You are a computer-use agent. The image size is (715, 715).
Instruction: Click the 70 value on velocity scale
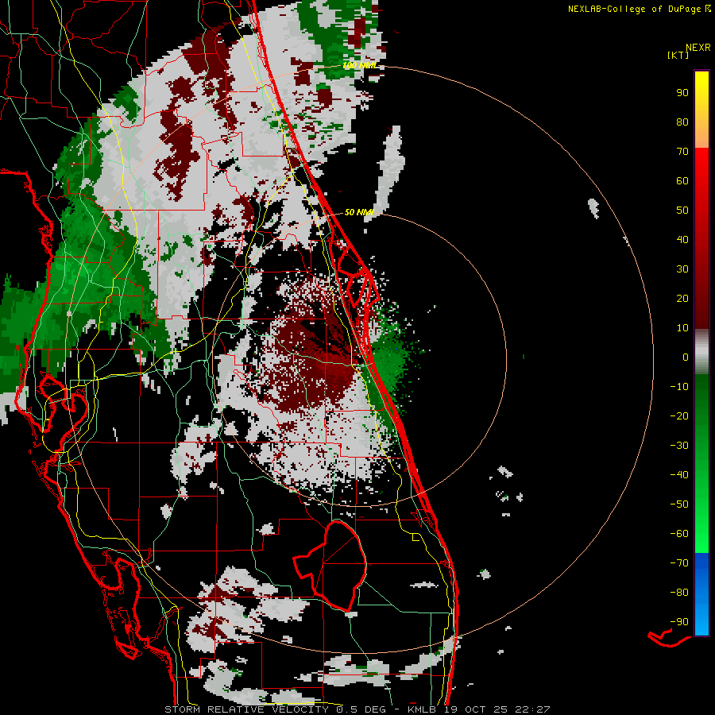click(682, 152)
